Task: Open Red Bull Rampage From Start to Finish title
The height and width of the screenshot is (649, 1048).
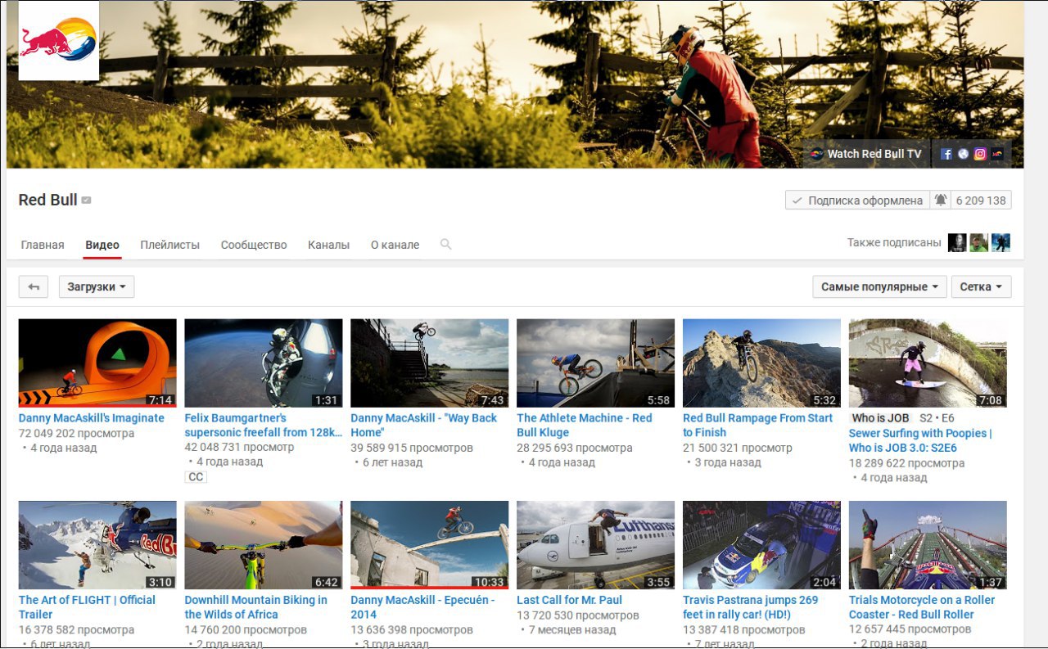Action: coord(758,426)
